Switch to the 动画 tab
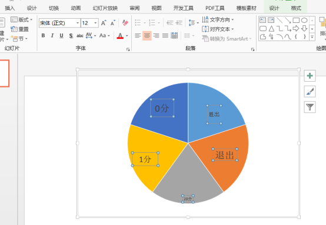The width and height of the screenshot is (326, 225). coord(76,8)
